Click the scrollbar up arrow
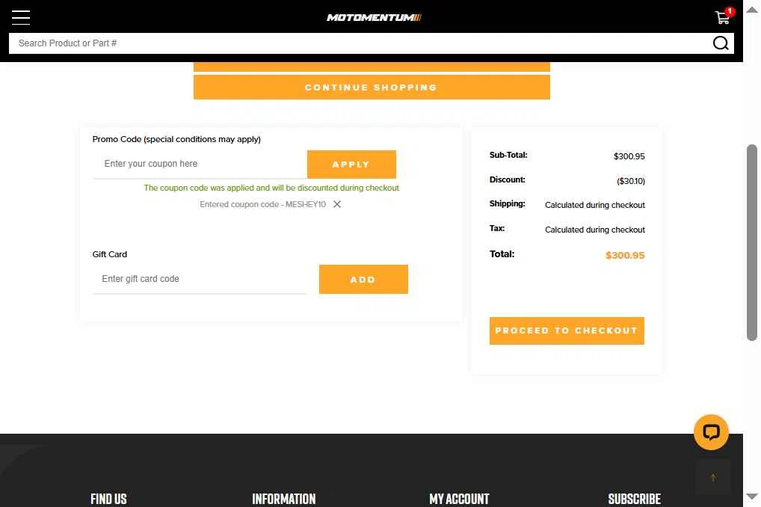 click(752, 10)
